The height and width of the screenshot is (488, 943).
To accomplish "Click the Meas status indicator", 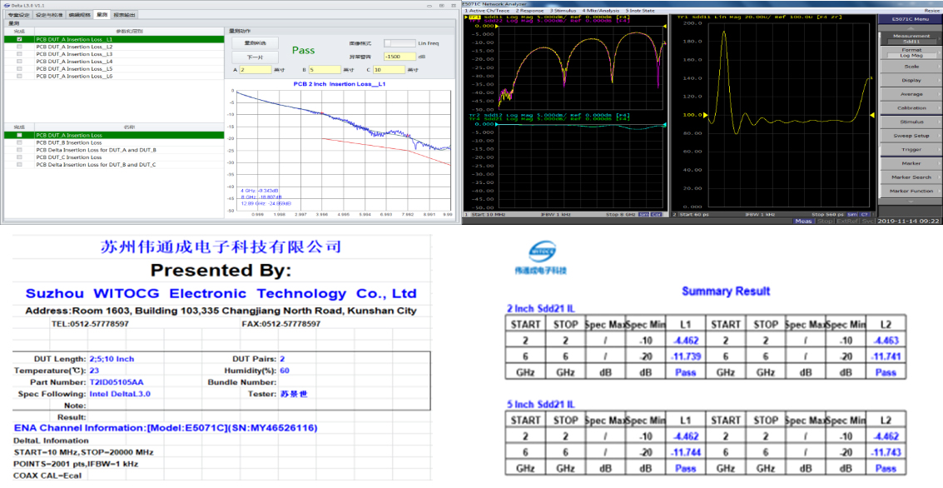I will pos(803,222).
